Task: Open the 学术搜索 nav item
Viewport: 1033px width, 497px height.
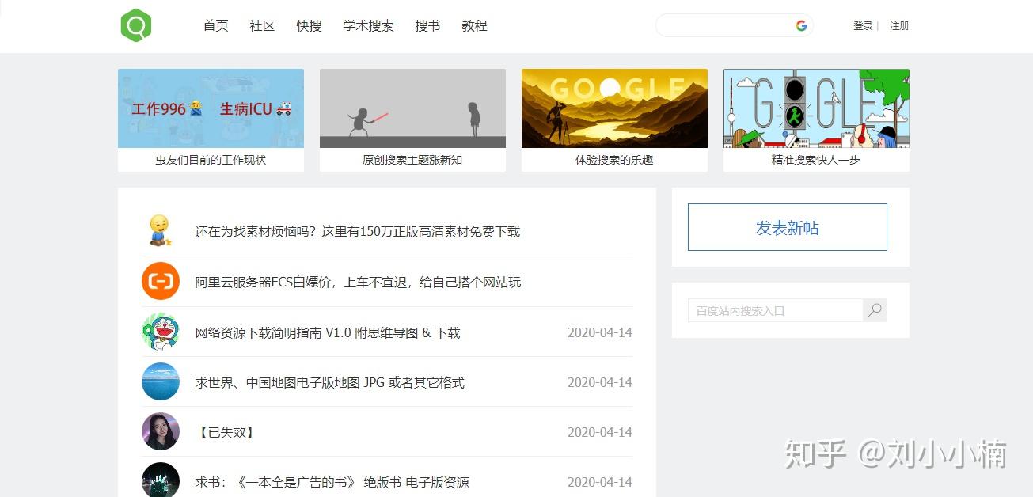Action: (x=369, y=25)
